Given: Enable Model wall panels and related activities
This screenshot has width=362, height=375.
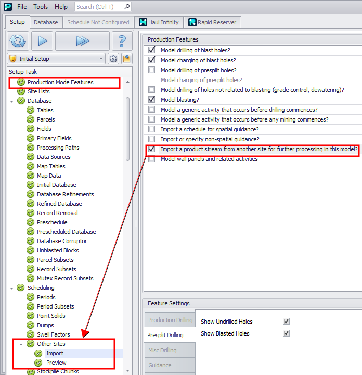Looking at the screenshot, I should [x=151, y=159].
